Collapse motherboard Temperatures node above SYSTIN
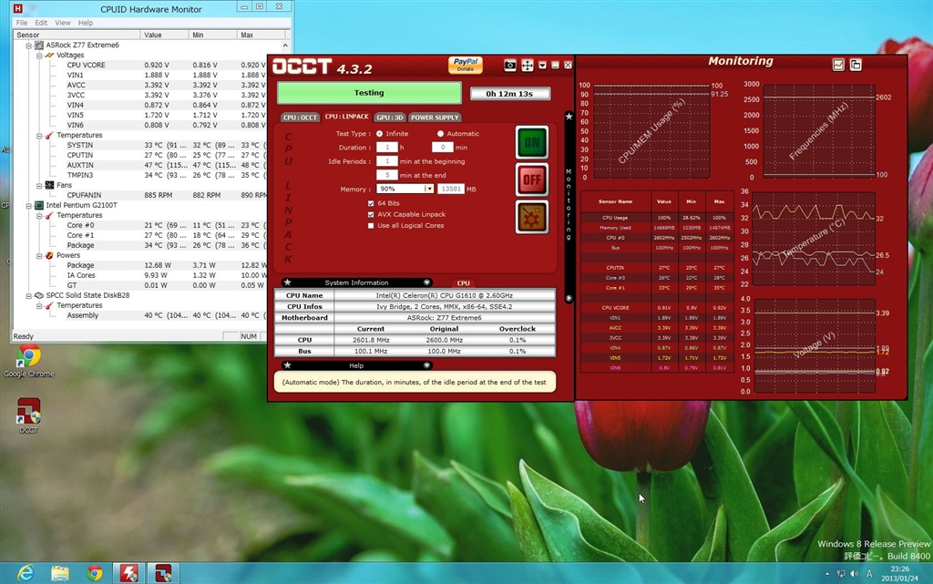Image resolution: width=933 pixels, height=584 pixels. pos(39,136)
